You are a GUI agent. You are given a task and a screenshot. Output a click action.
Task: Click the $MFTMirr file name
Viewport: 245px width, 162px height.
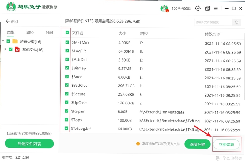(x=80, y=42)
